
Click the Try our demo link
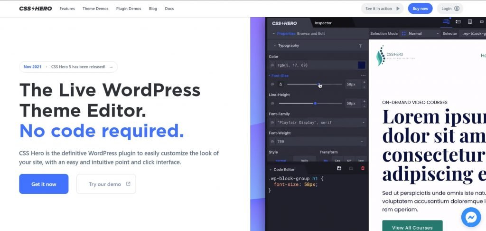coord(106,184)
